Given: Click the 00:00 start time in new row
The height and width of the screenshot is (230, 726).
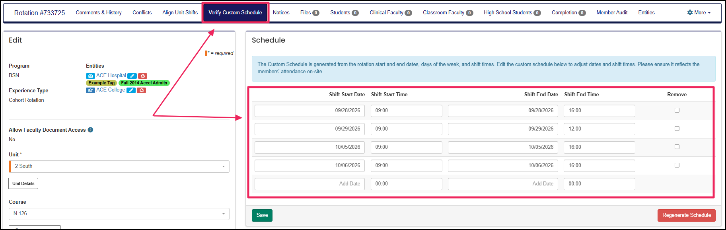Looking at the screenshot, I should point(406,184).
